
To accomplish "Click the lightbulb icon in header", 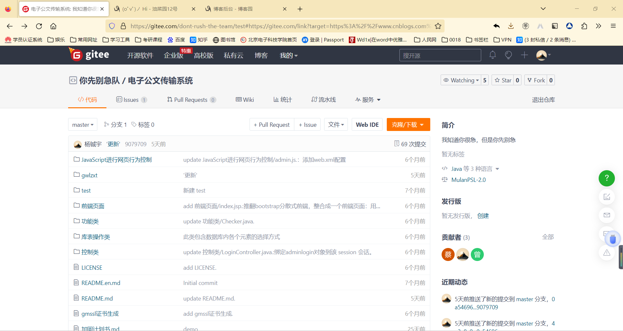I will click(x=508, y=55).
